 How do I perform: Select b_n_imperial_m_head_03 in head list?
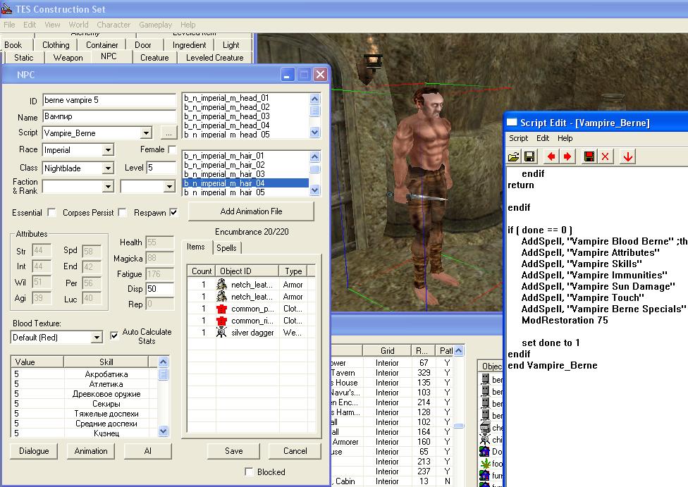pyautogui.click(x=227, y=116)
